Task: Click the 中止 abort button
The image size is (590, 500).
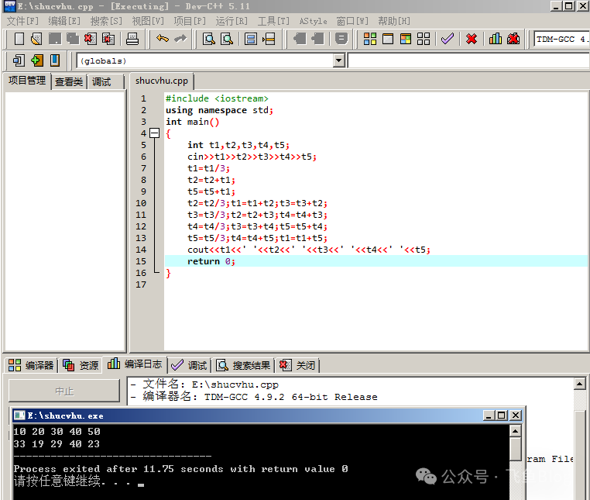Action: click(64, 391)
